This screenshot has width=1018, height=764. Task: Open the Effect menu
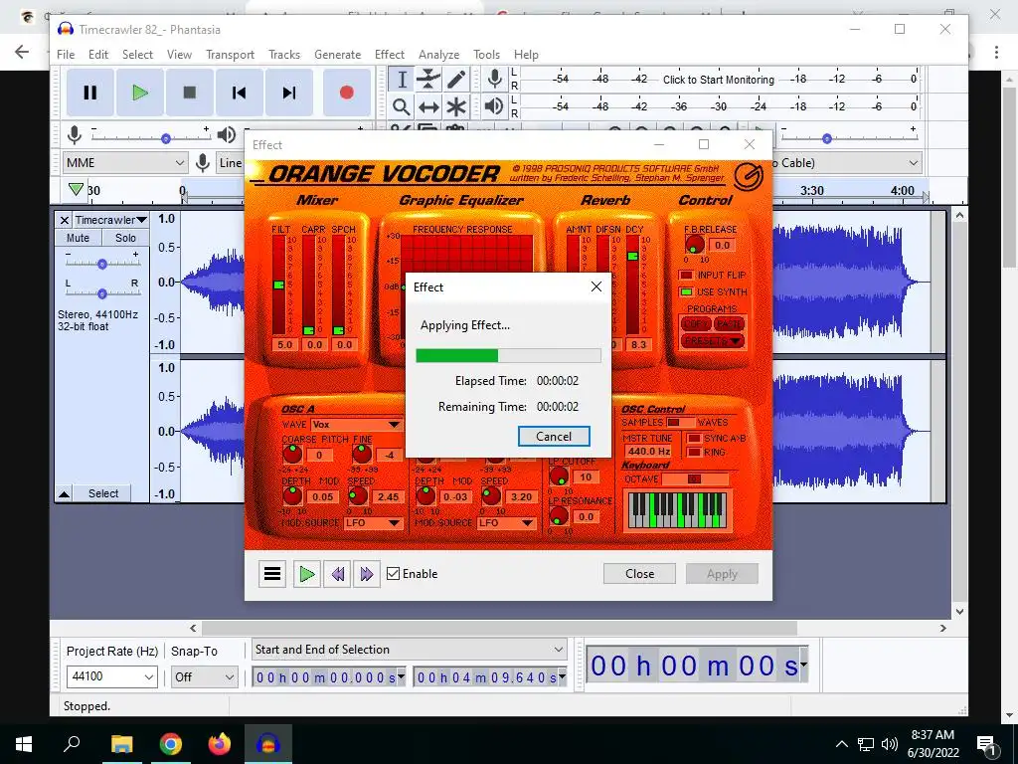390,55
